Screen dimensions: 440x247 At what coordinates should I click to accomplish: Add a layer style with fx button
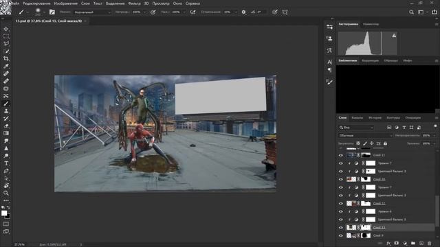click(x=388, y=244)
